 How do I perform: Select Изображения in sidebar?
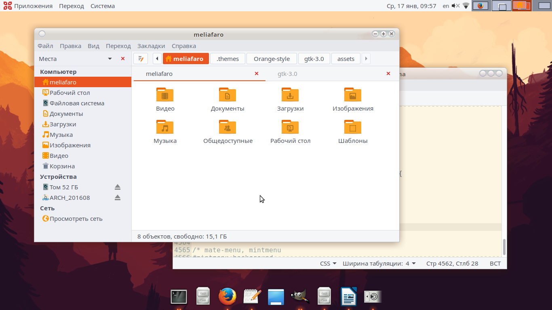pyautogui.click(x=83, y=145)
